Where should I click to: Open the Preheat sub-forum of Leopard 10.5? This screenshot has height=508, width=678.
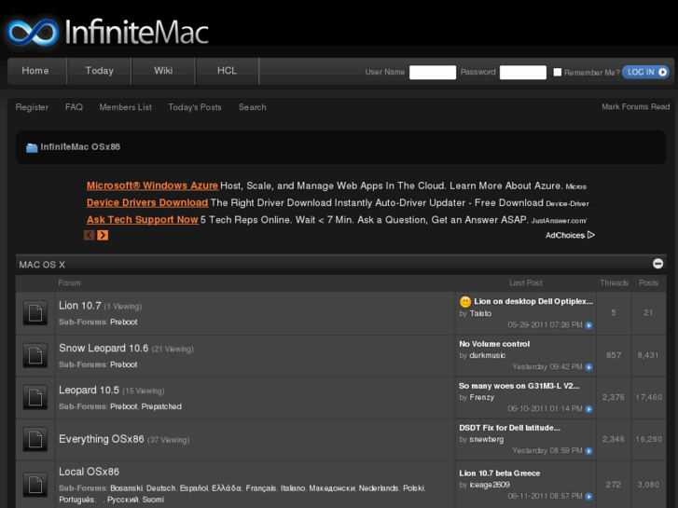[x=161, y=406]
